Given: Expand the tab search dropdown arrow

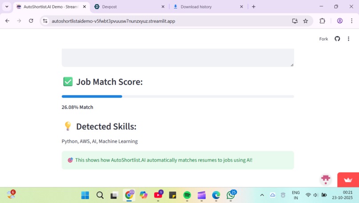Looking at the screenshot, I should pyautogui.click(x=7, y=7).
